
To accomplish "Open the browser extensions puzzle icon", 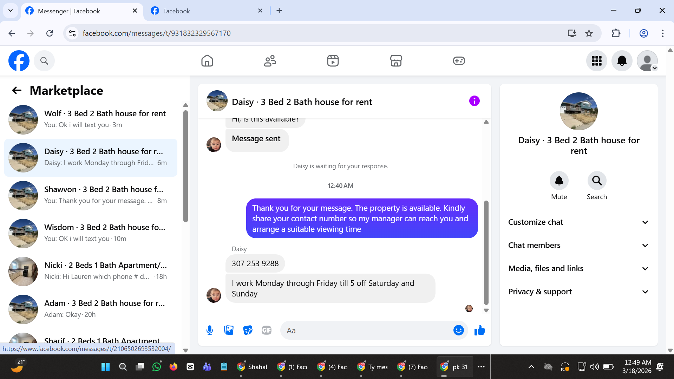I will [616, 33].
